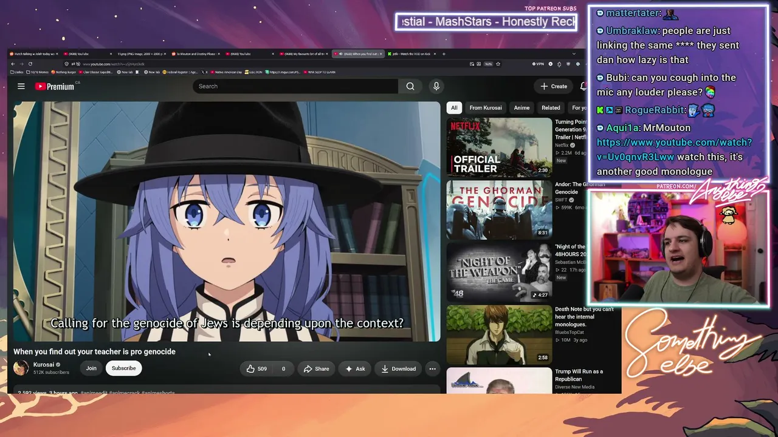Open more actions ellipsis menu
778x437 pixels.
[432, 368]
